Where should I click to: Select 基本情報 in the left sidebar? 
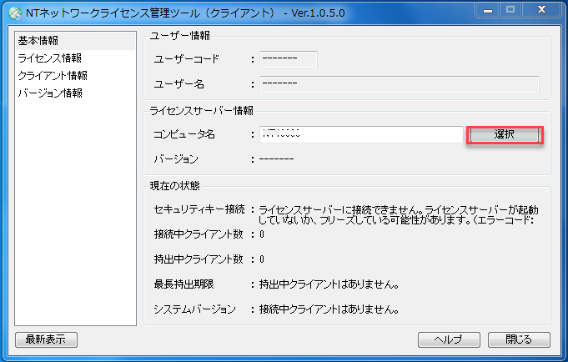[39, 40]
